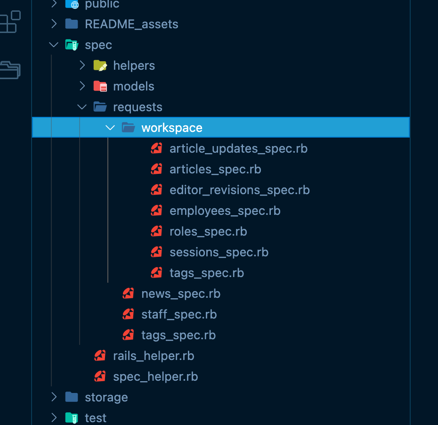Open sessions_spec.rb file
The width and height of the screenshot is (438, 425).
coord(219,252)
